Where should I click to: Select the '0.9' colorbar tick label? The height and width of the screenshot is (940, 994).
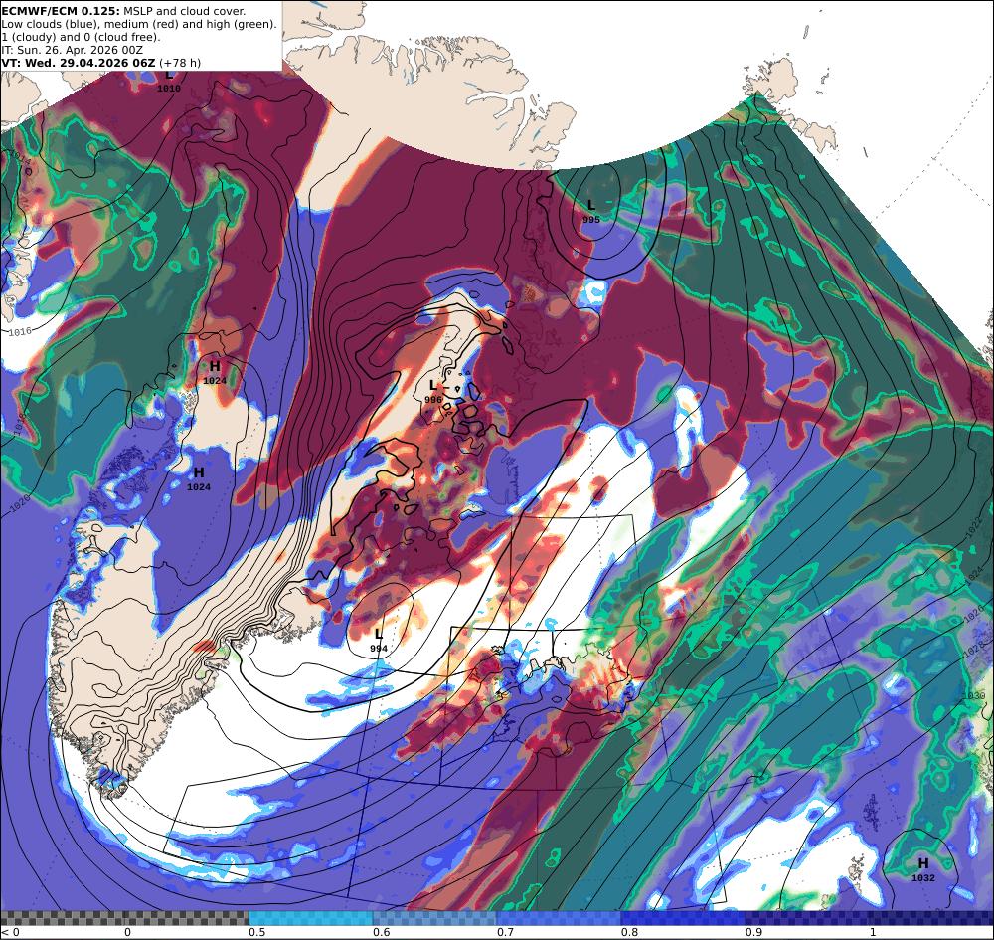753,932
